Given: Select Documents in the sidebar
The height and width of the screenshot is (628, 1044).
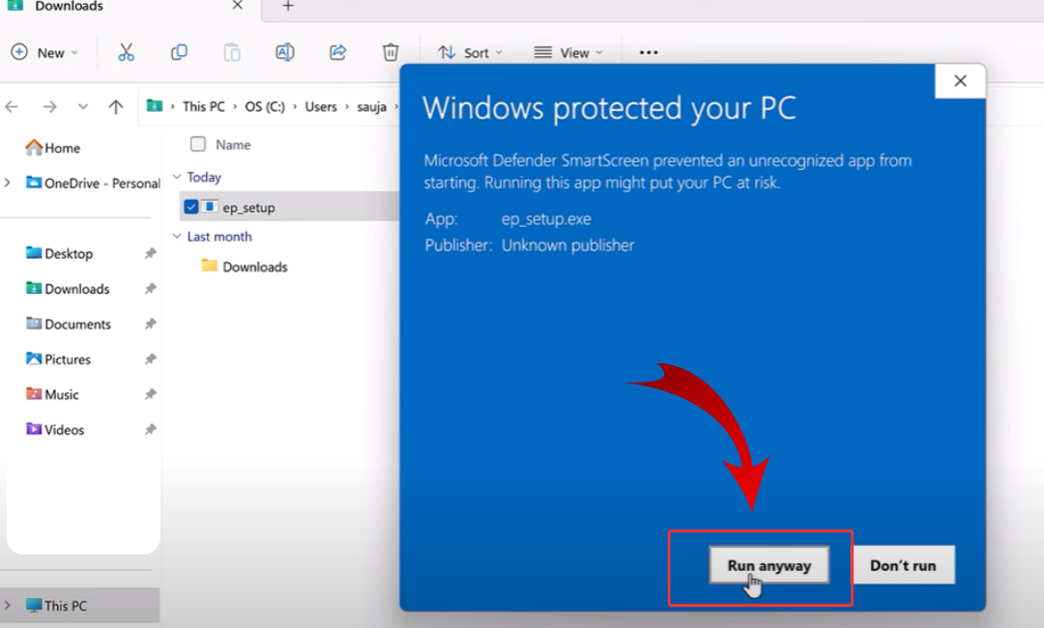Looking at the screenshot, I should click(77, 325).
